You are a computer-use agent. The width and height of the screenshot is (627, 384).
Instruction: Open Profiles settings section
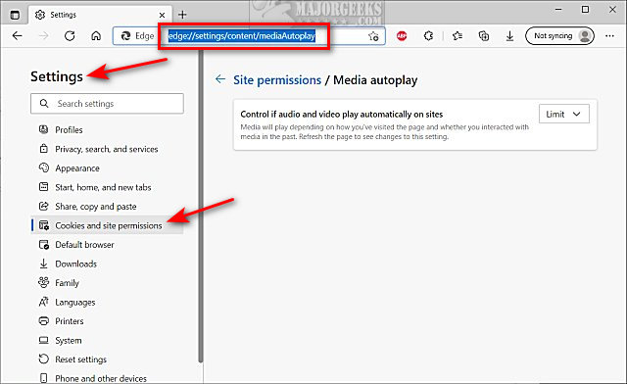[107, 130]
